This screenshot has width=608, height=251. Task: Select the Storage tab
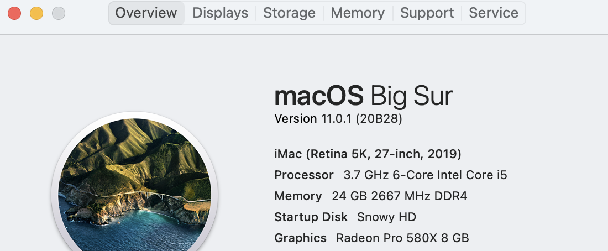click(x=289, y=13)
